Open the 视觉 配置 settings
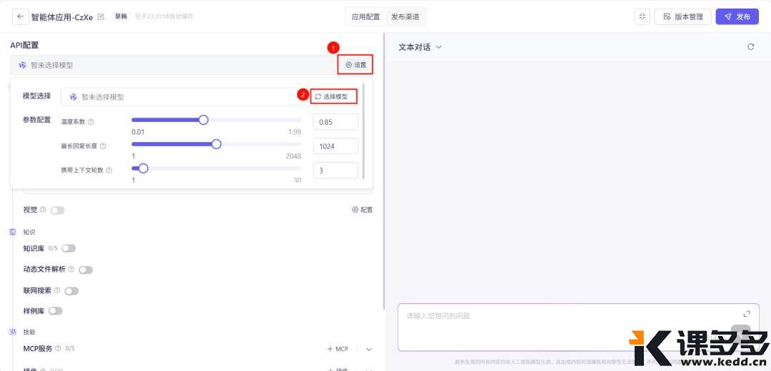The image size is (771, 371). pos(362,210)
